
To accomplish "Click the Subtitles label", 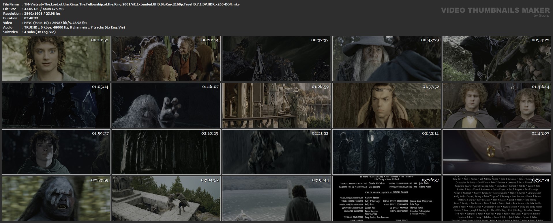I will (x=10, y=32).
